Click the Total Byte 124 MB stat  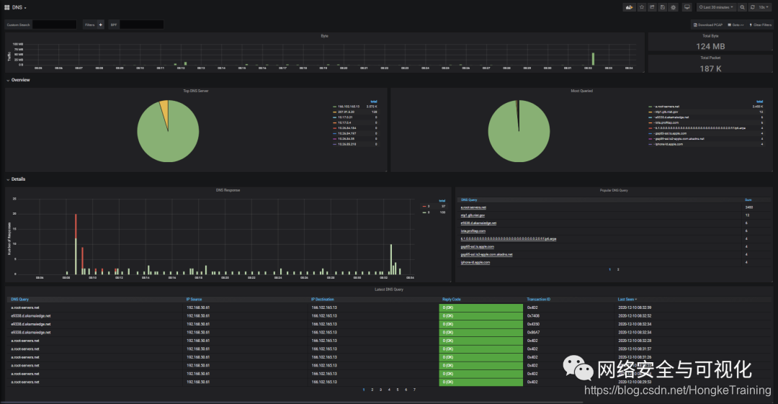tap(710, 46)
